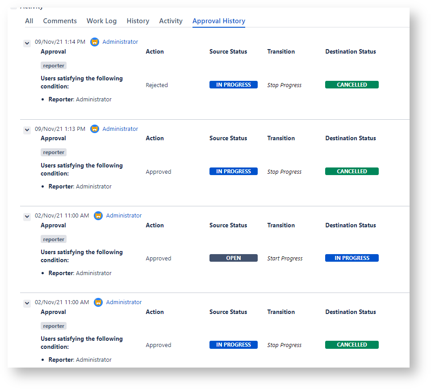Show the Activity tab

pos(171,21)
